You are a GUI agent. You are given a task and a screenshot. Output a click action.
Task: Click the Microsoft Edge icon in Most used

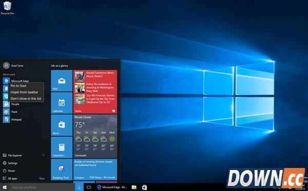(6, 80)
